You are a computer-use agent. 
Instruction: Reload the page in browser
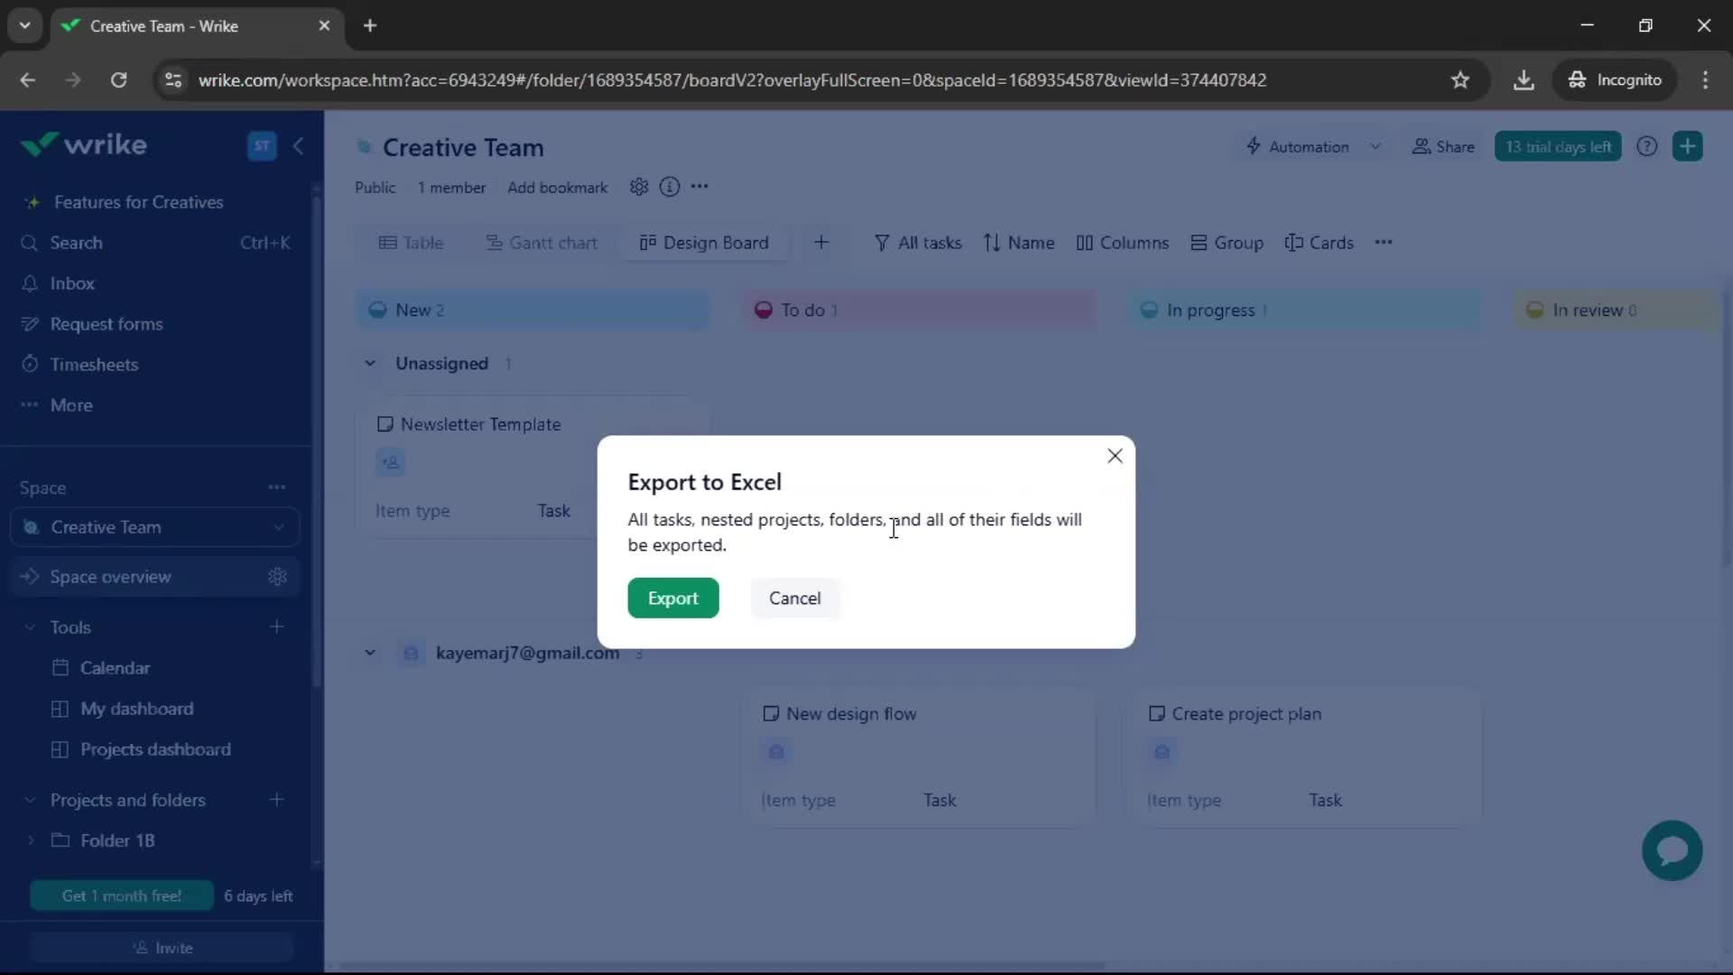(x=118, y=79)
